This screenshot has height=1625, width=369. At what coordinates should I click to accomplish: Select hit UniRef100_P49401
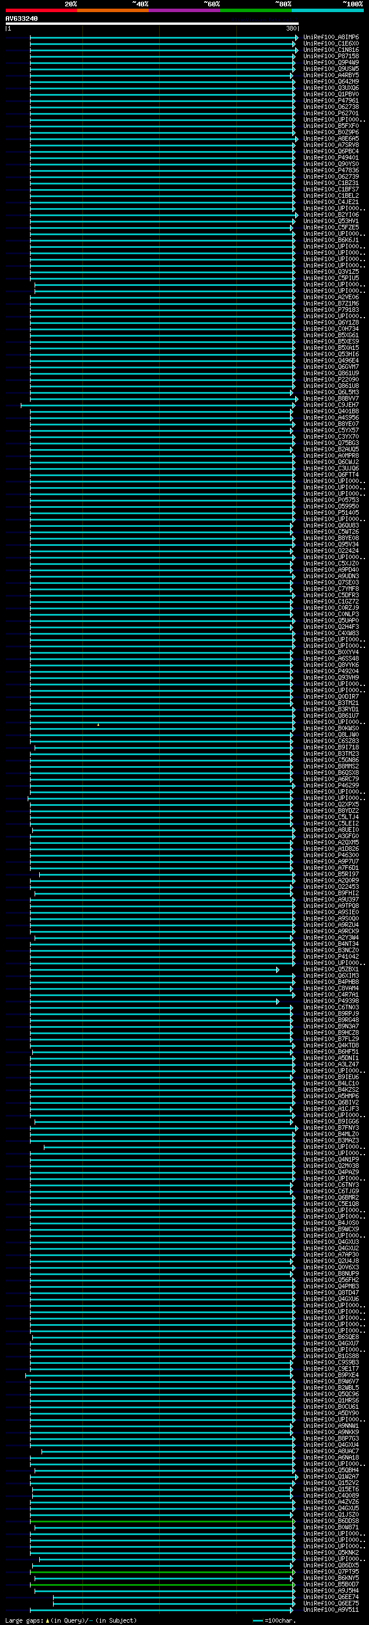click(330, 158)
